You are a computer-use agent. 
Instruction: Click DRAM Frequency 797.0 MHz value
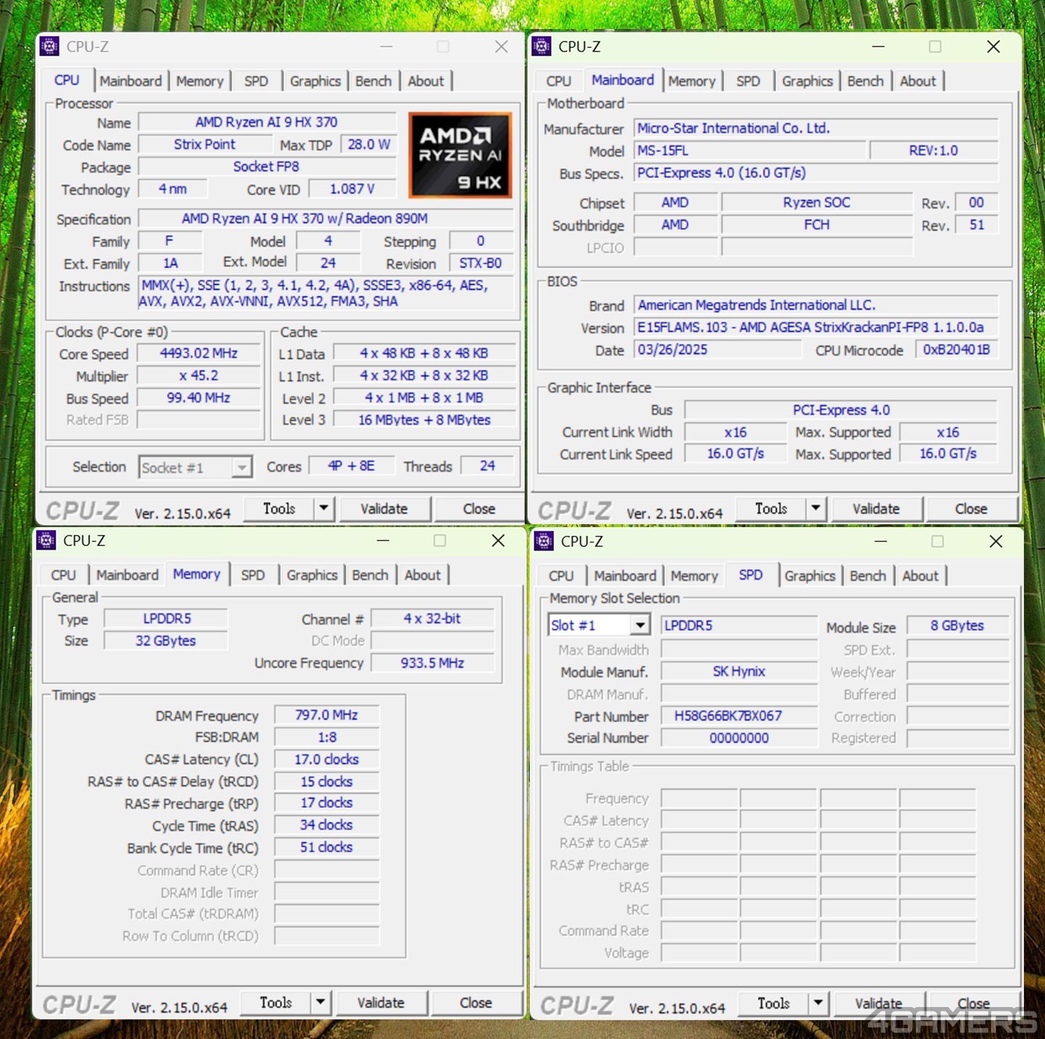click(x=327, y=715)
